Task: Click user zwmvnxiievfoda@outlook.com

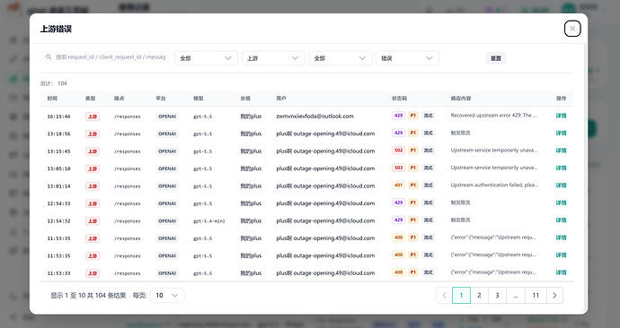Action: click(315, 117)
